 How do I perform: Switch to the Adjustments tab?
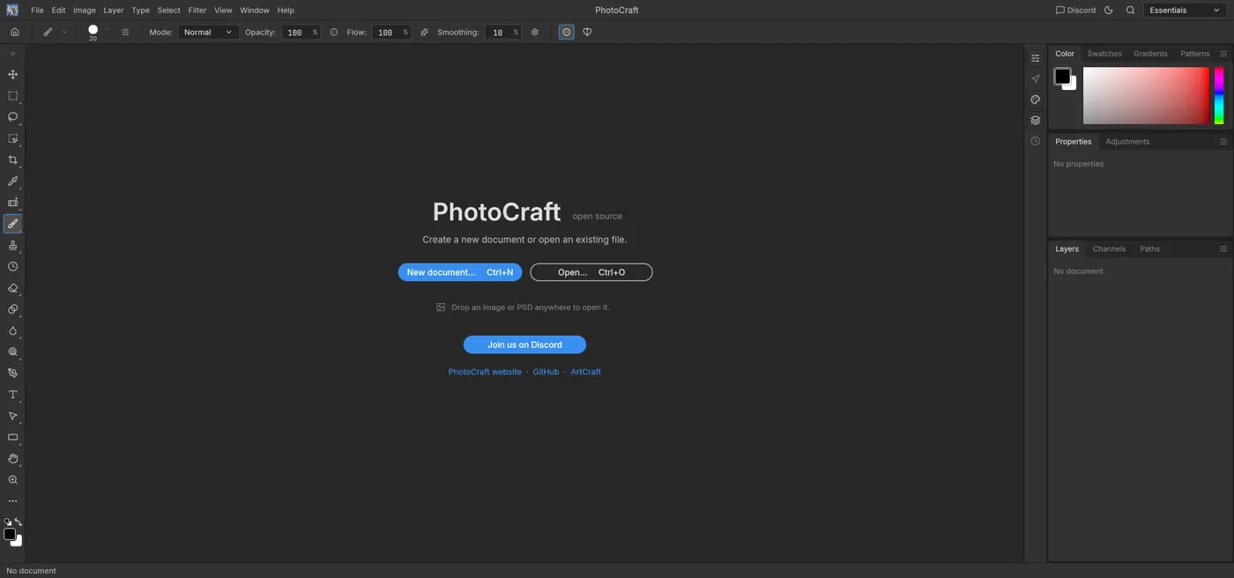click(1127, 142)
